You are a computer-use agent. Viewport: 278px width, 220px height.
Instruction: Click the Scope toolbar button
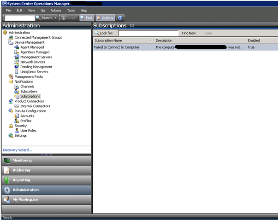[x=69, y=18]
